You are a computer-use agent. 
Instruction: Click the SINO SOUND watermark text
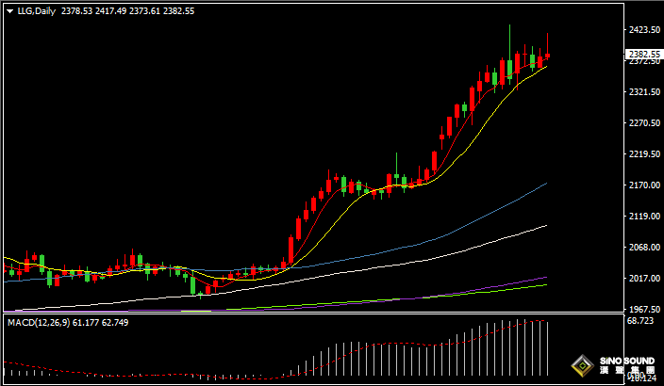pos(625,362)
